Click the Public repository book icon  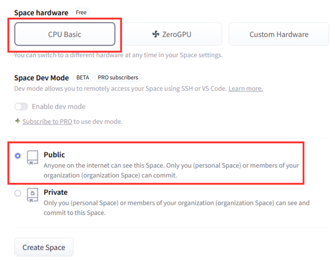pyautogui.click(x=33, y=158)
